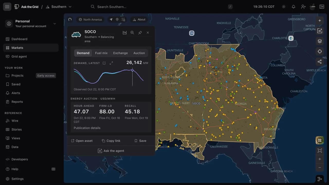
Task: Toggle satellite basemap thumbnail
Action: [320, 140]
